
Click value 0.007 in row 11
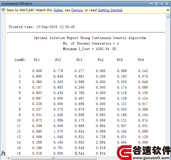tap(122, 126)
